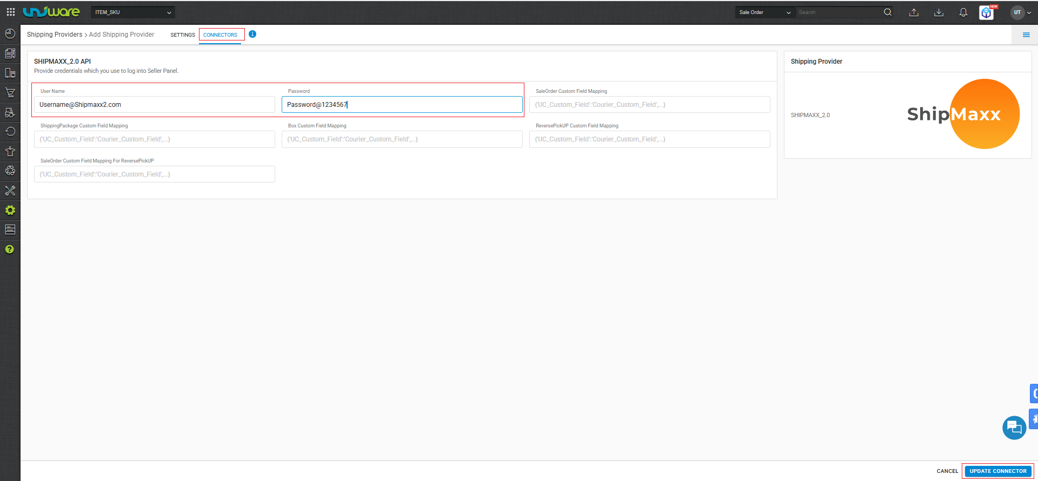Open the chat support bubble
1038x481 pixels.
point(1014,428)
